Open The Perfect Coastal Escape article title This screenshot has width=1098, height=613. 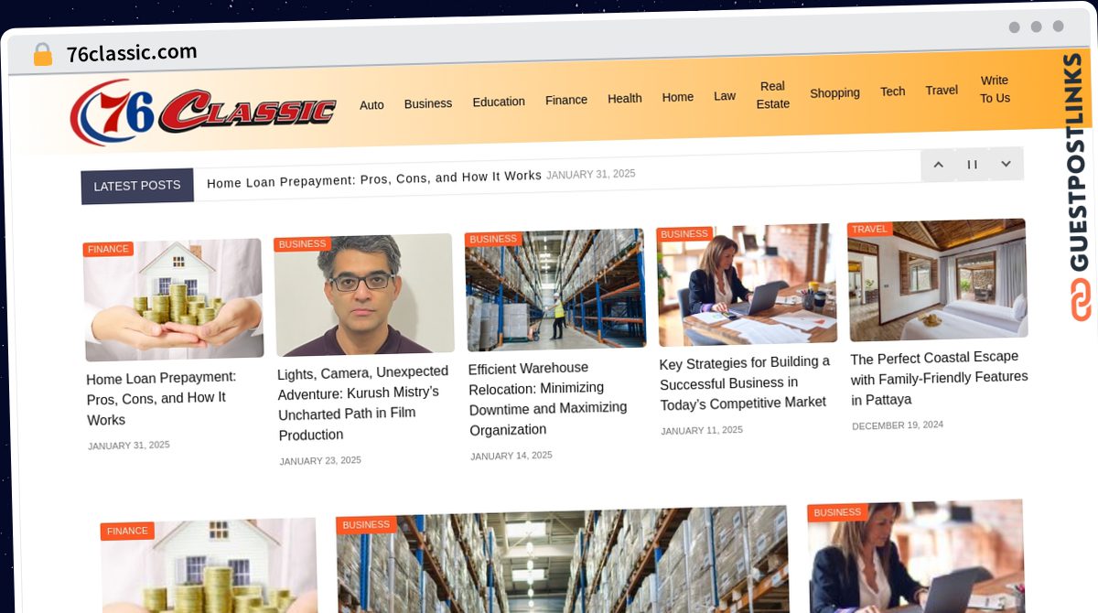tap(939, 378)
